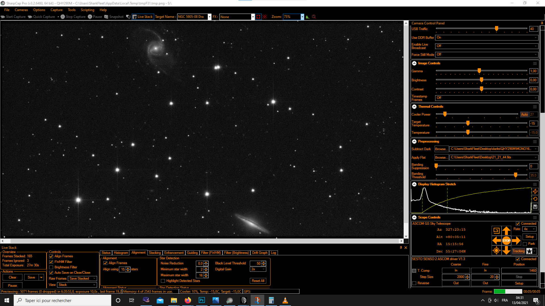Click the red selection area icon in the toolbar
The height and width of the screenshot is (306, 545).
pyautogui.click(x=258, y=17)
